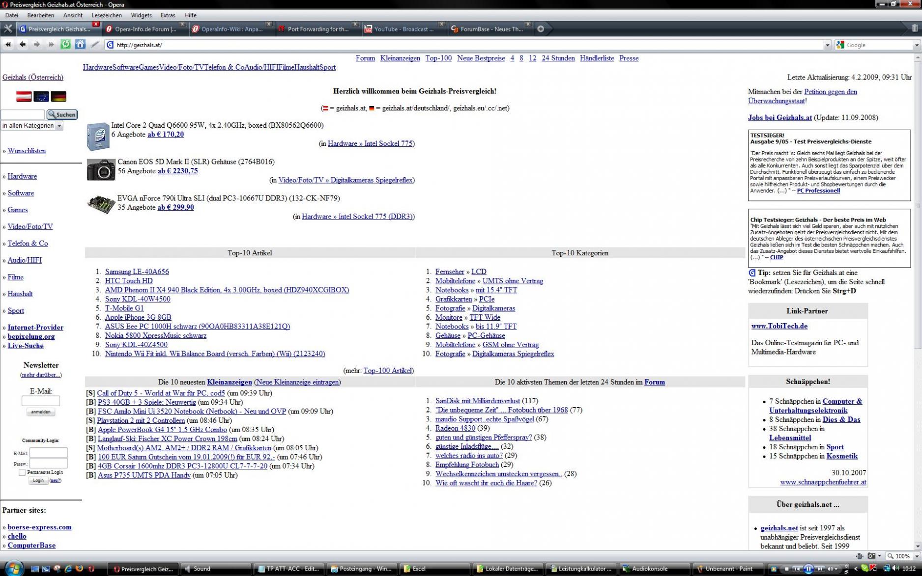The height and width of the screenshot is (576, 922).
Task: Close the Preisvergleich Geizhals tab
Action: (96, 24)
